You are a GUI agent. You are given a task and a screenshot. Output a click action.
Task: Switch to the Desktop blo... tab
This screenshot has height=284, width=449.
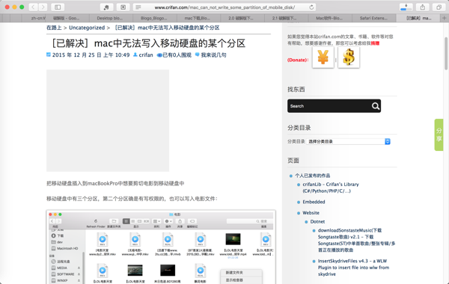pyautogui.click(x=110, y=18)
